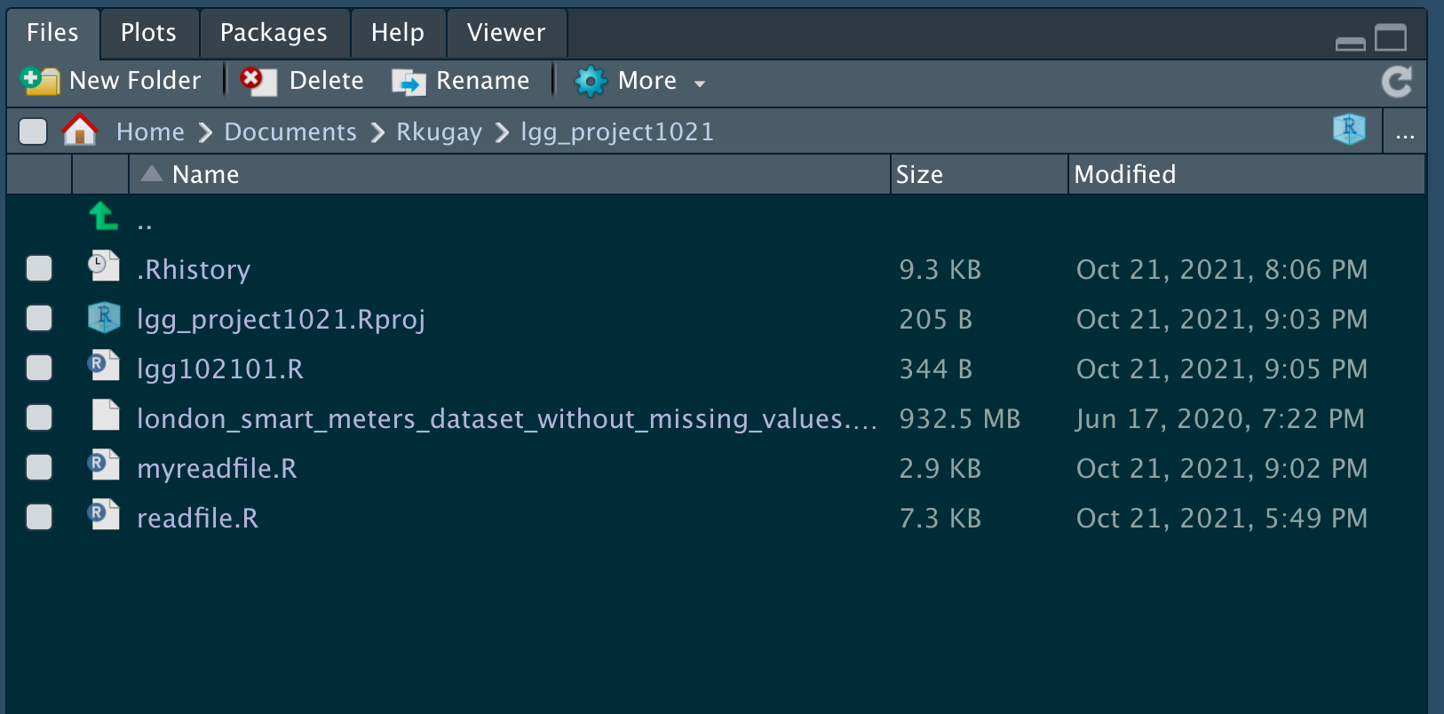The image size is (1444, 714).
Task: Click the Delete button label
Action: click(326, 81)
